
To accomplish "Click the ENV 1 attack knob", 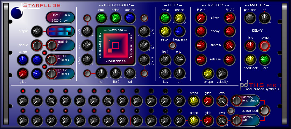I will (201, 18).
